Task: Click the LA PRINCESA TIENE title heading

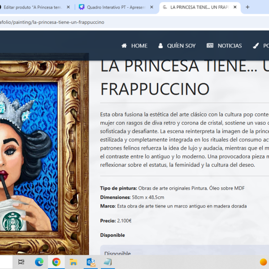Action: (x=185, y=78)
